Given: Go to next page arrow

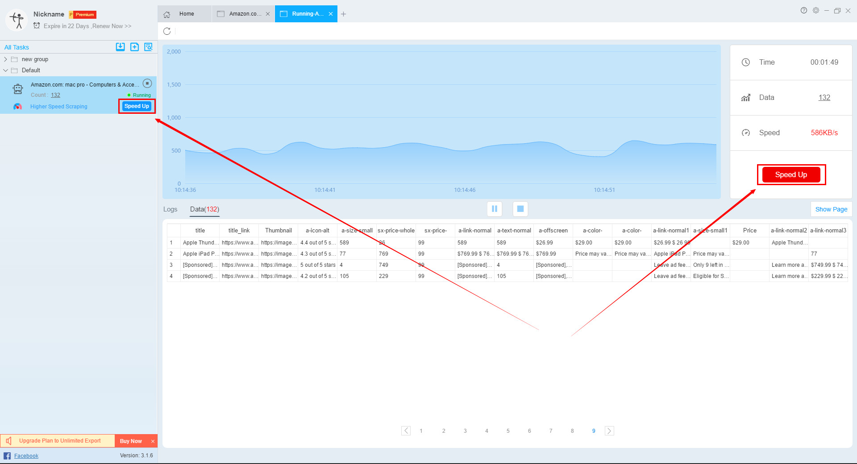Looking at the screenshot, I should tap(609, 431).
